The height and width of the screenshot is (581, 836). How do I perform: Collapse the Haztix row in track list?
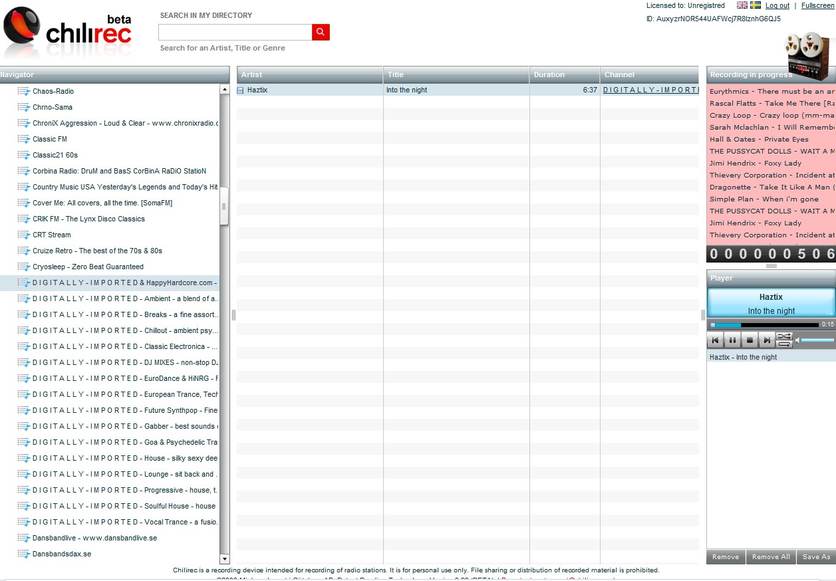[241, 90]
